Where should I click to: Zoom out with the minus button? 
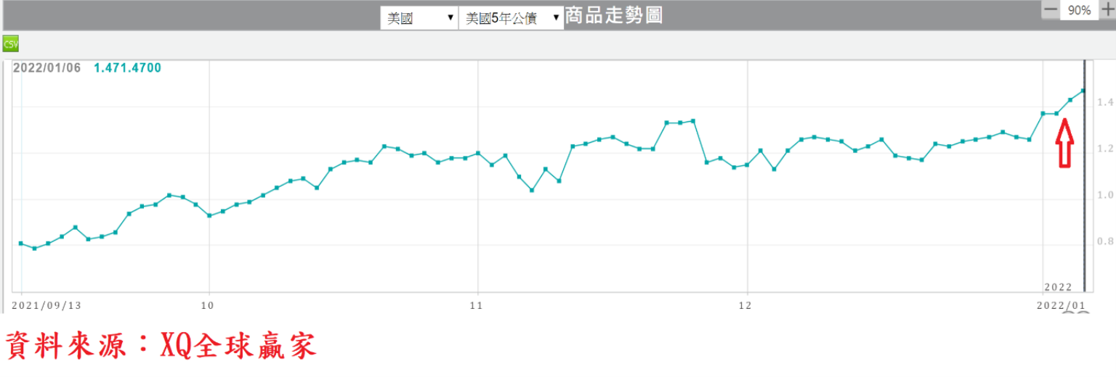(x=1050, y=10)
